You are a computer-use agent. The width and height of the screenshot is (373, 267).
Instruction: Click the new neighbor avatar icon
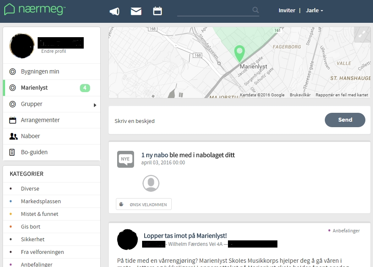pyautogui.click(x=151, y=183)
